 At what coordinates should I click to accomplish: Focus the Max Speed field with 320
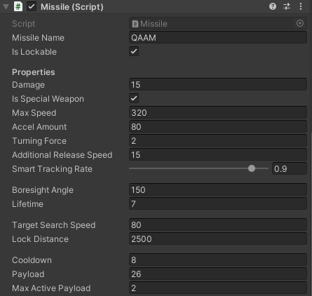[x=218, y=112]
